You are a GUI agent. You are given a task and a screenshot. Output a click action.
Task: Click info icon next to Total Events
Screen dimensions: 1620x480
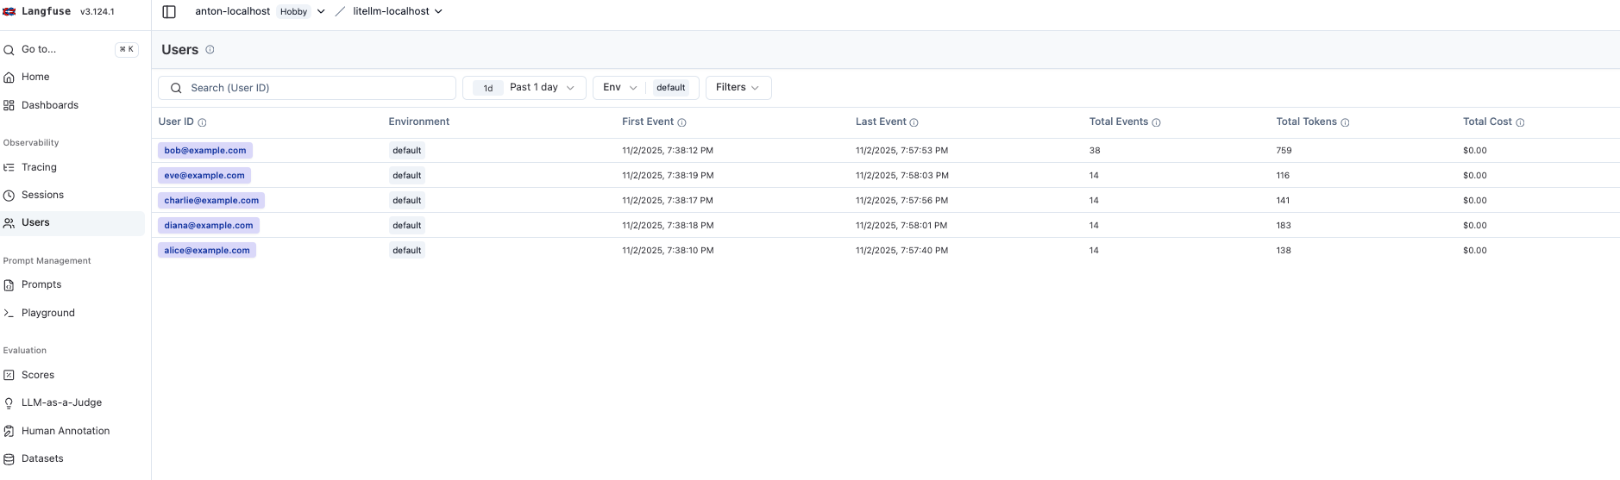click(x=1156, y=122)
